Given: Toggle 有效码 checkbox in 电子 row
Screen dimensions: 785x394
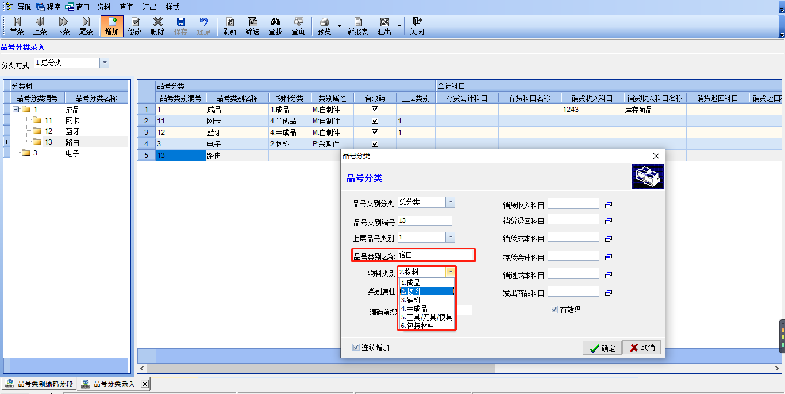Looking at the screenshot, I should (x=375, y=144).
